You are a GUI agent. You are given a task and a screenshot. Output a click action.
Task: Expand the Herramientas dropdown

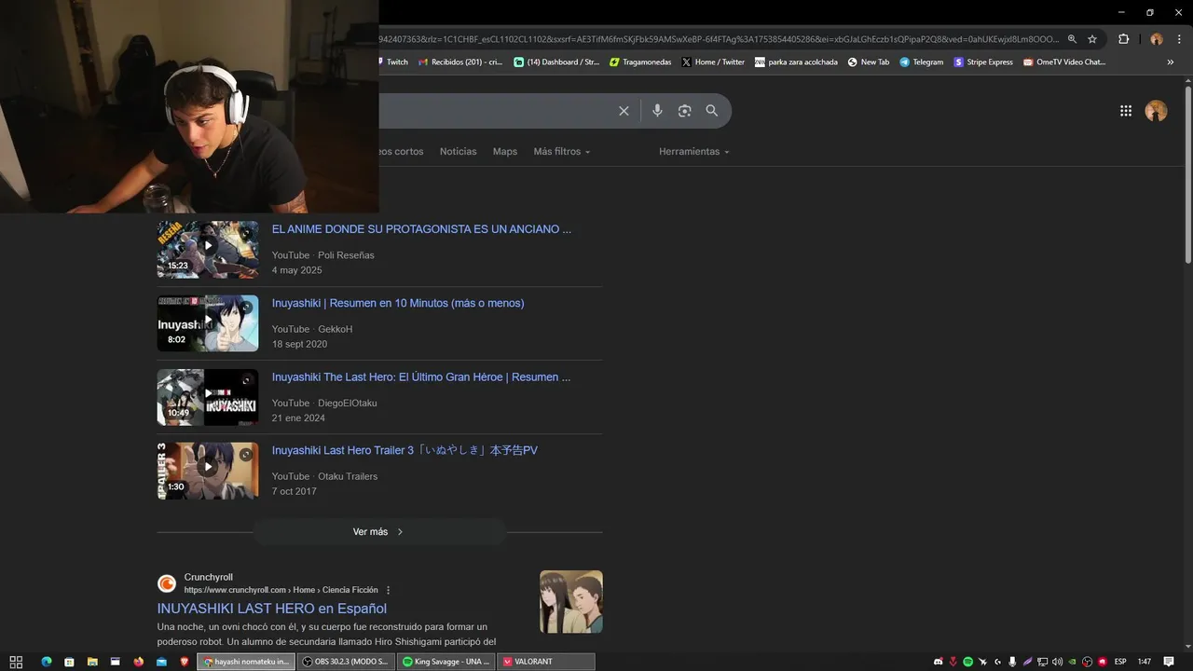694,151
